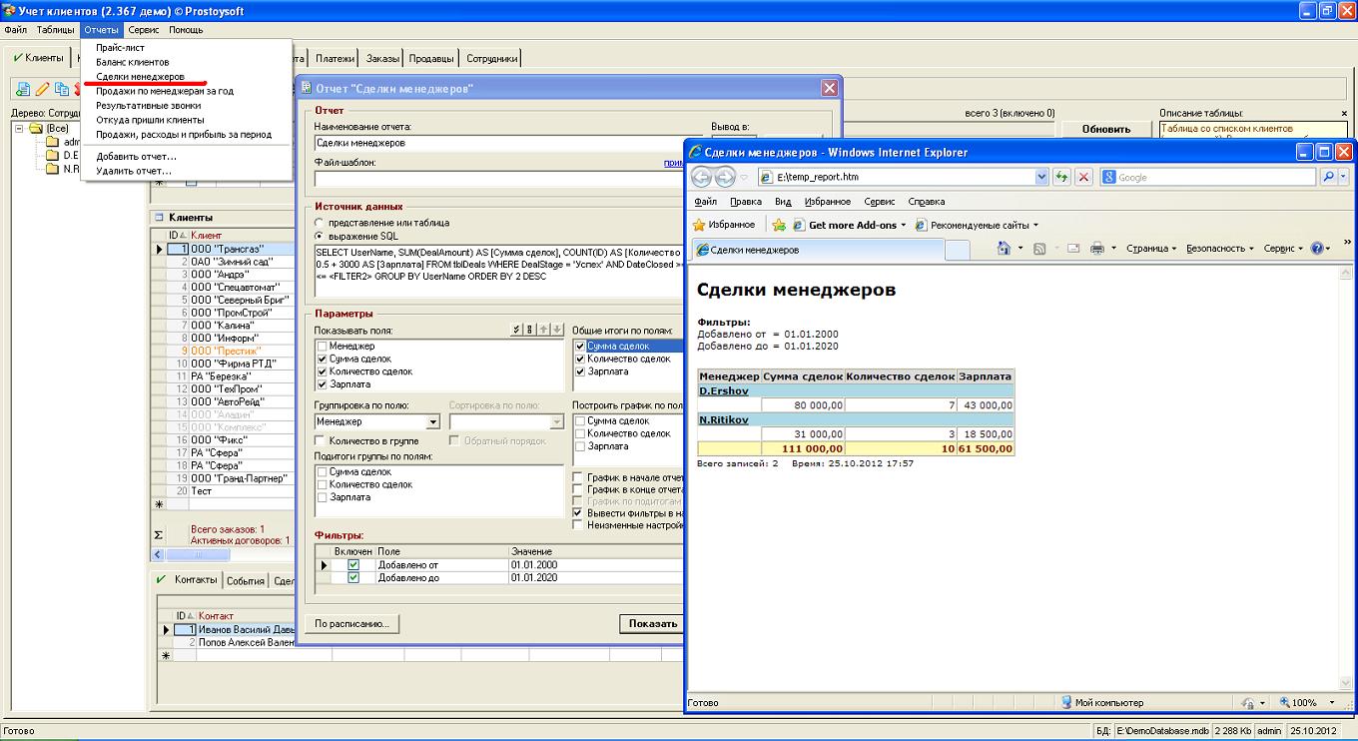Uncheck Зарплата in Показывать поля list
This screenshot has width=1358, height=741.
pyautogui.click(x=323, y=383)
